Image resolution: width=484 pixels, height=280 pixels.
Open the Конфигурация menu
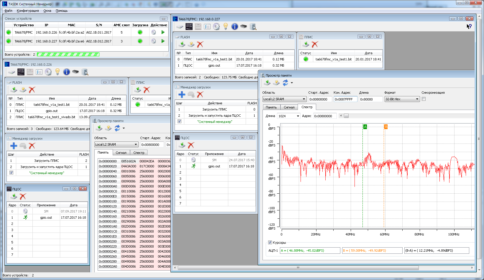pyautogui.click(x=28, y=11)
